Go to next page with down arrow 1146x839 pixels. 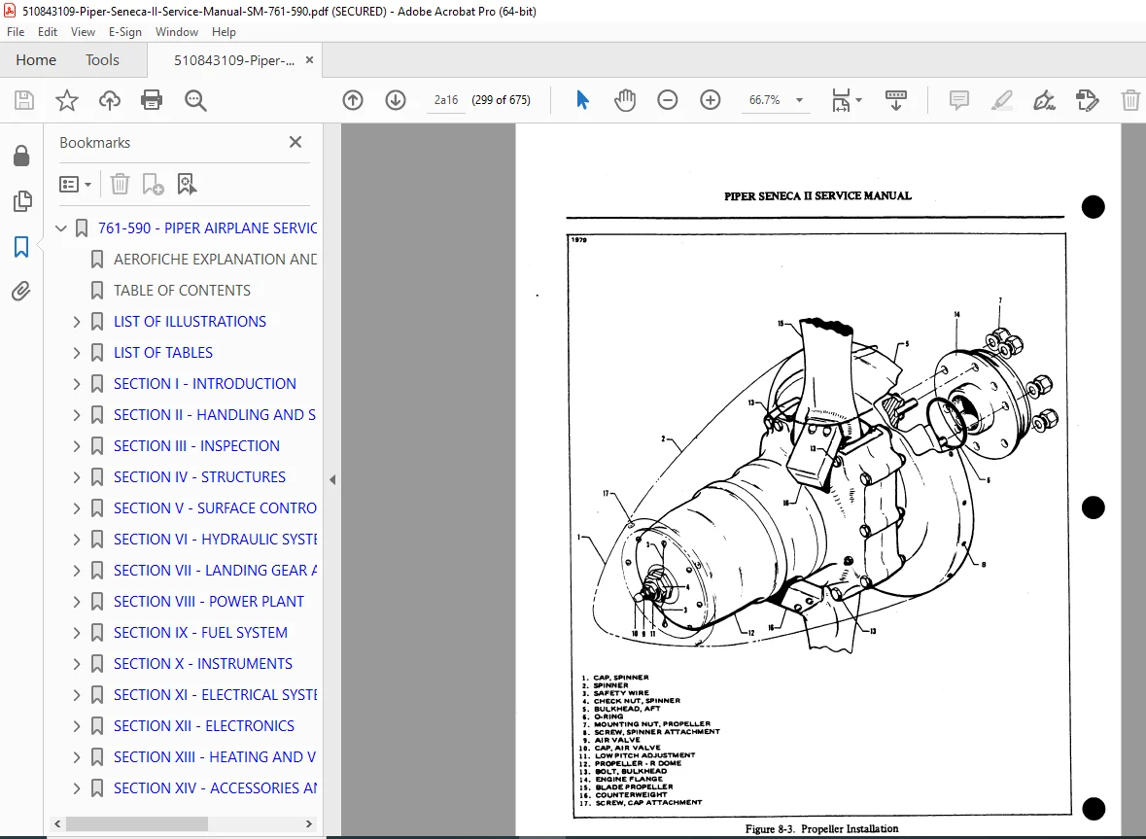pos(396,100)
